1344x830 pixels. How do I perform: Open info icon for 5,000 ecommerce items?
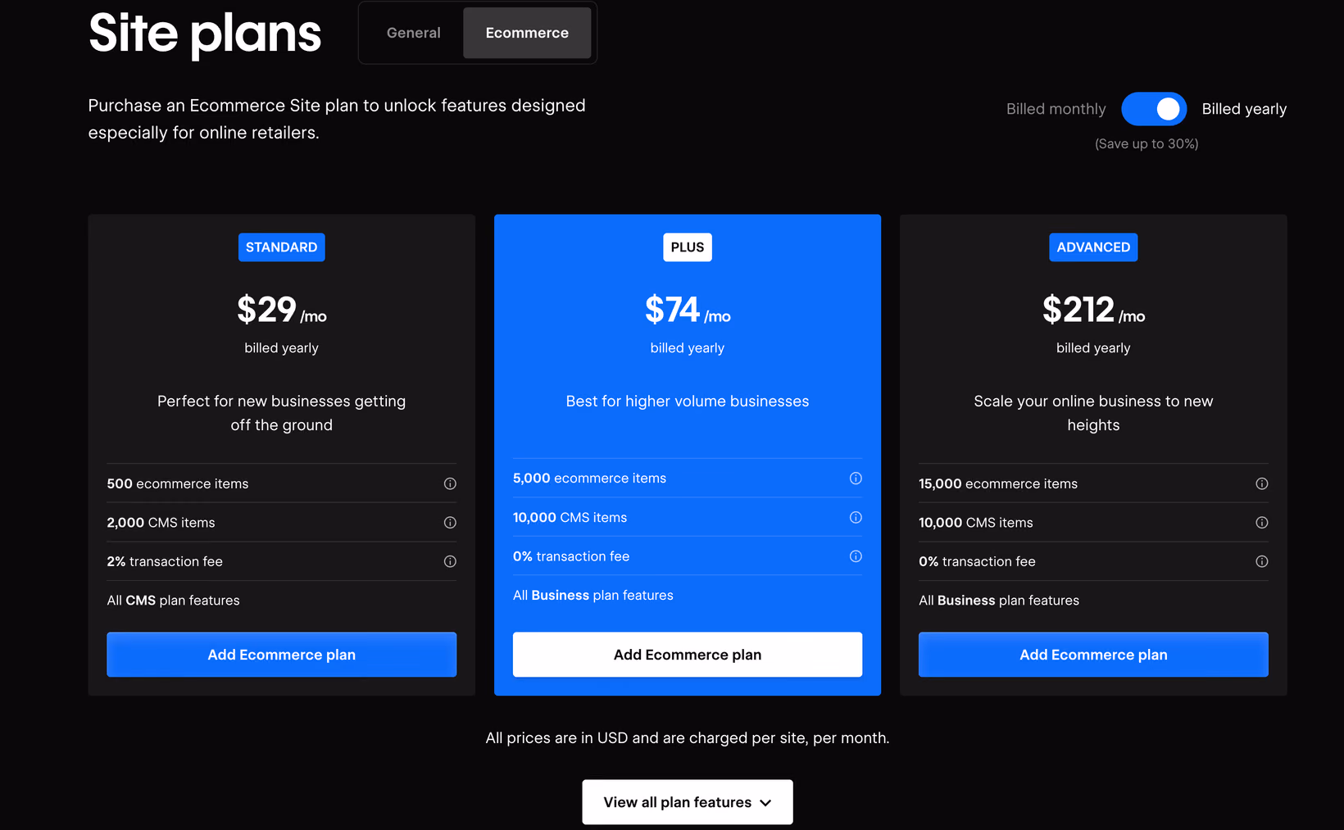(856, 478)
